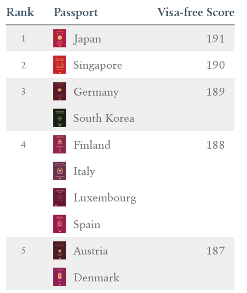Image resolution: width=247 pixels, height=293 pixels.
Task: Click the Singapore passport cover icon
Action: click(x=60, y=65)
